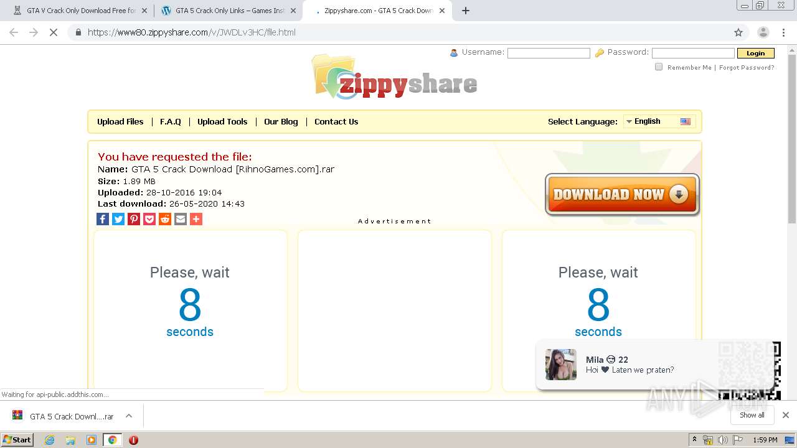Click the DOWNLOAD NOW button
This screenshot has width=797, height=448.
(622, 194)
